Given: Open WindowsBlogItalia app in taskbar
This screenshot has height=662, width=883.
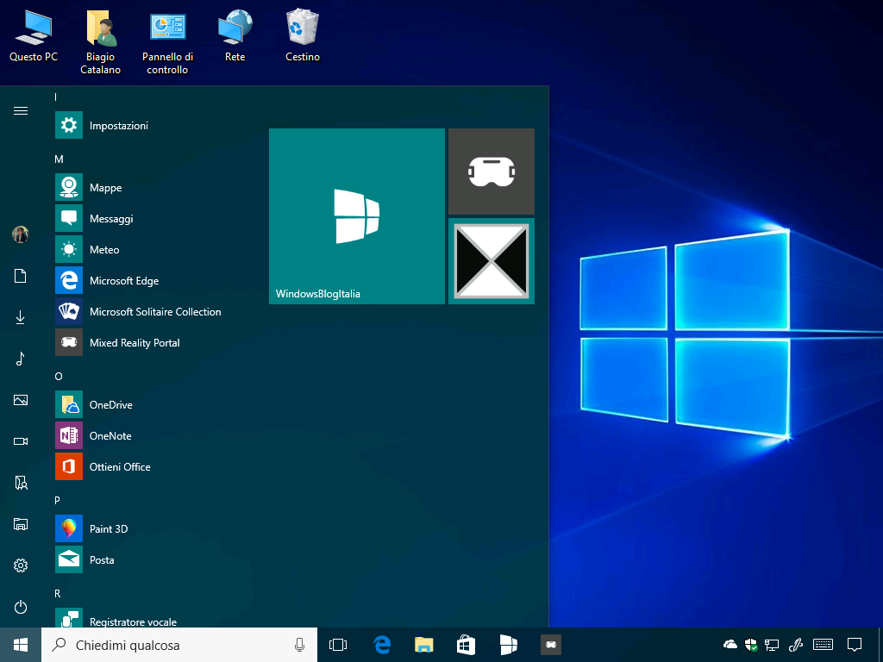Looking at the screenshot, I should click(x=508, y=645).
